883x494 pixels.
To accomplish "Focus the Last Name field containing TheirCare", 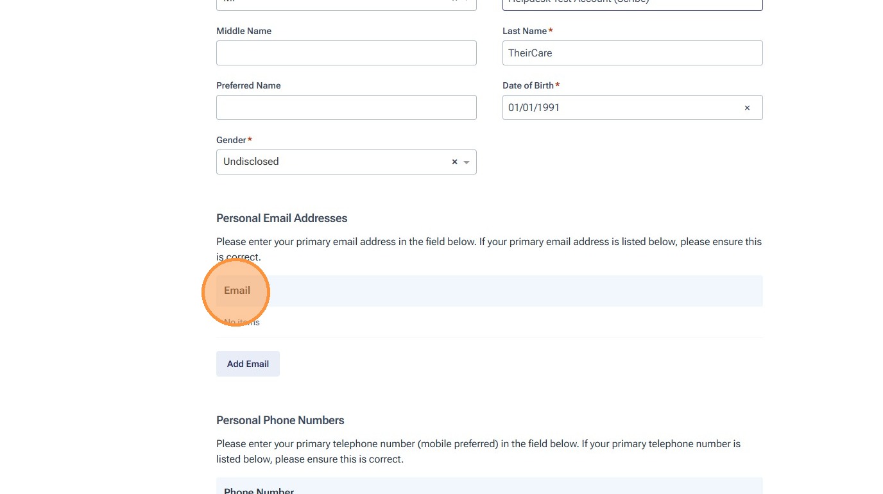I will (x=632, y=53).
